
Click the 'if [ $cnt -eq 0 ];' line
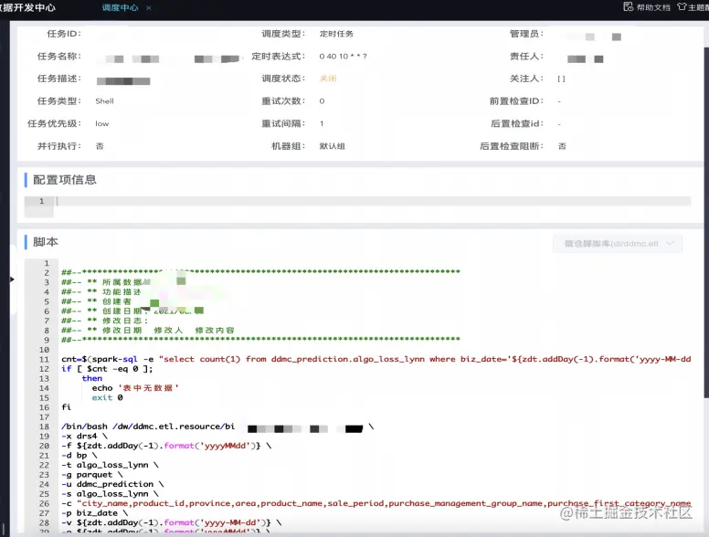[x=107, y=369]
